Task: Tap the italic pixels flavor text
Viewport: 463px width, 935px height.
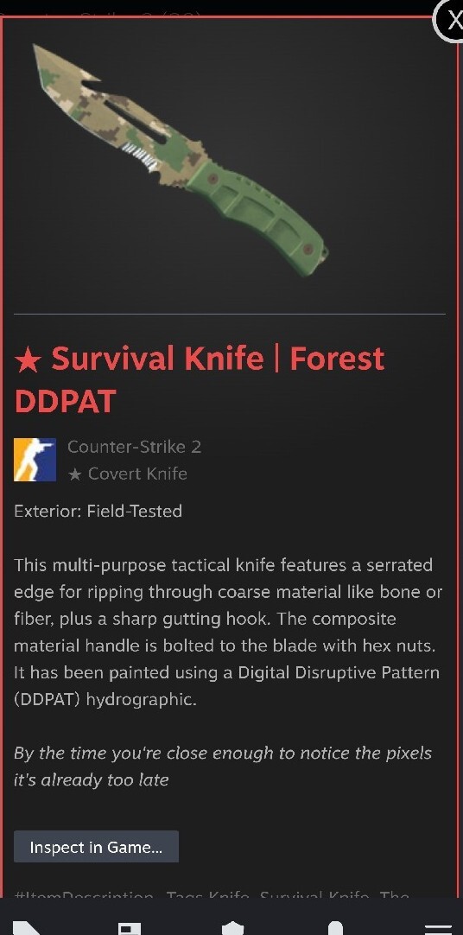Action: pos(223,766)
